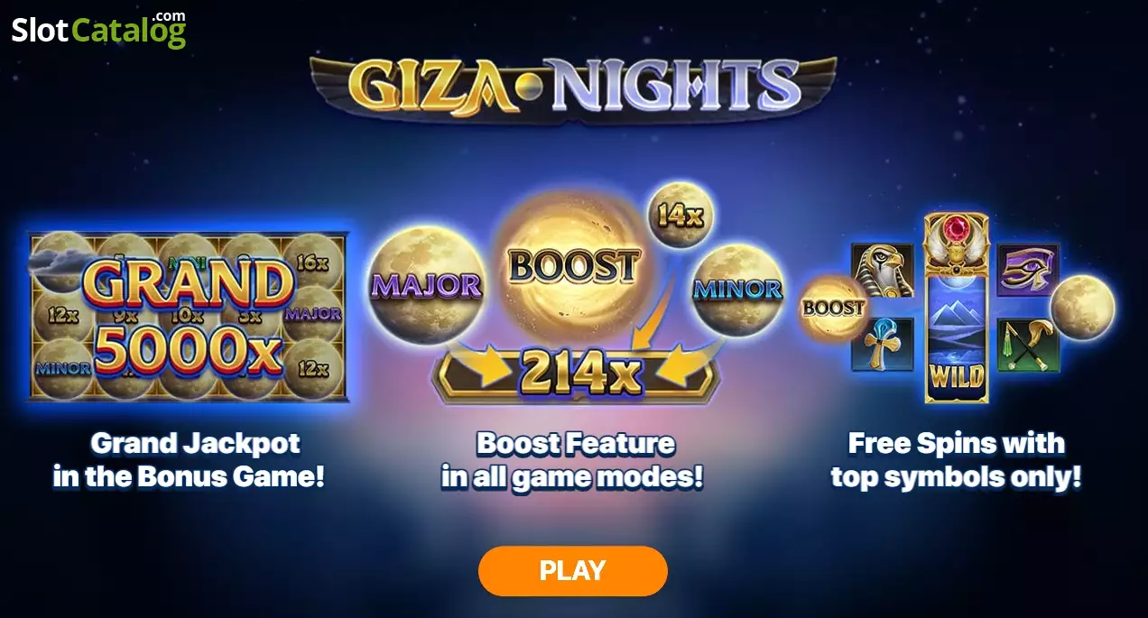1148x618 pixels.
Task: Click the plain moon right of reels
Action: coord(1082,308)
